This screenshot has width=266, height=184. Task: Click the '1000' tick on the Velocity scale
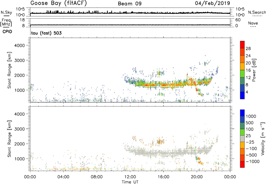(x=251, y=116)
